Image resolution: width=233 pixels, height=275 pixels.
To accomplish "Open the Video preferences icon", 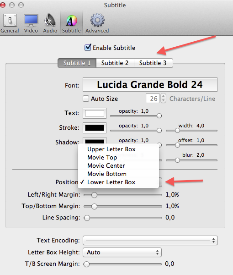I will 31,23.
